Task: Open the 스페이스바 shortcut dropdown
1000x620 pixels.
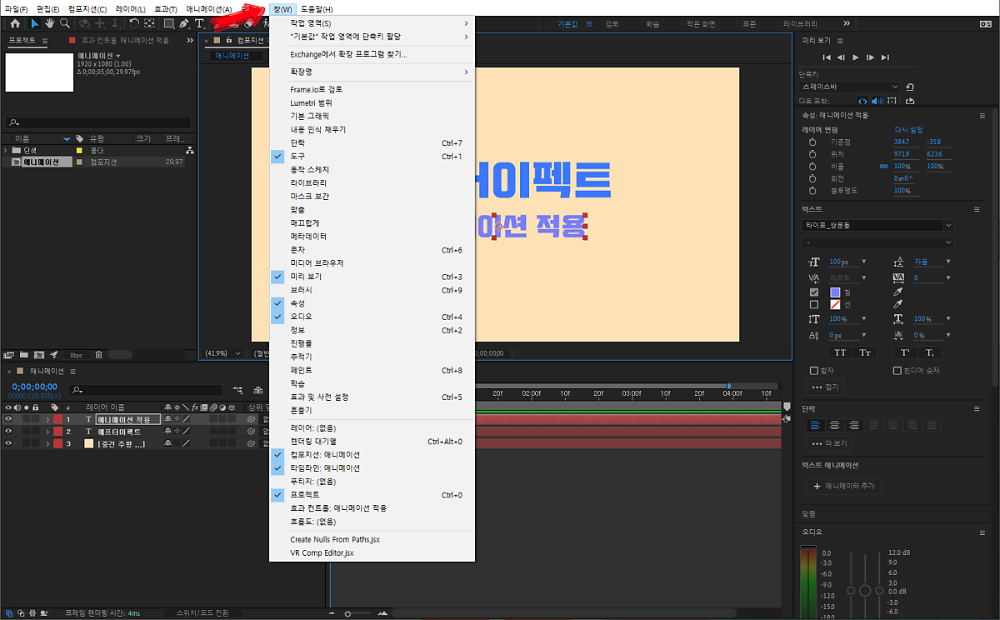Action: (x=850, y=87)
